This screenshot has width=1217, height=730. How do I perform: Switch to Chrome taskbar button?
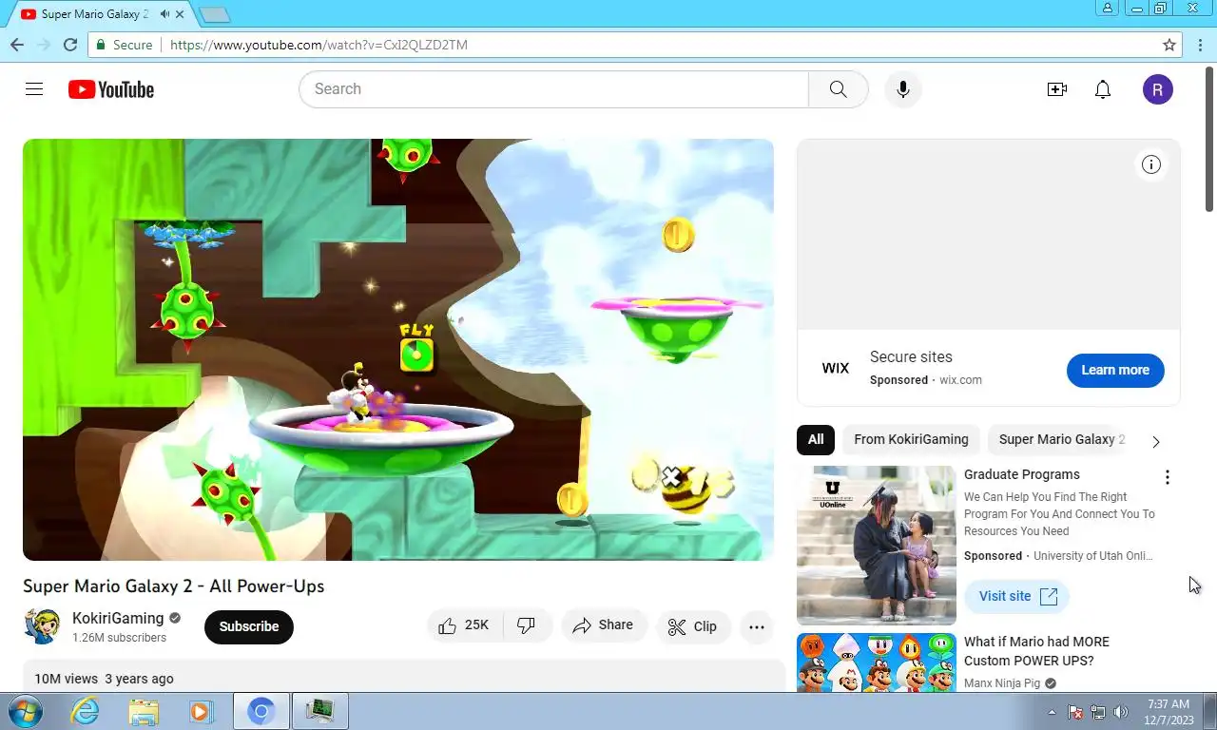tap(261, 711)
